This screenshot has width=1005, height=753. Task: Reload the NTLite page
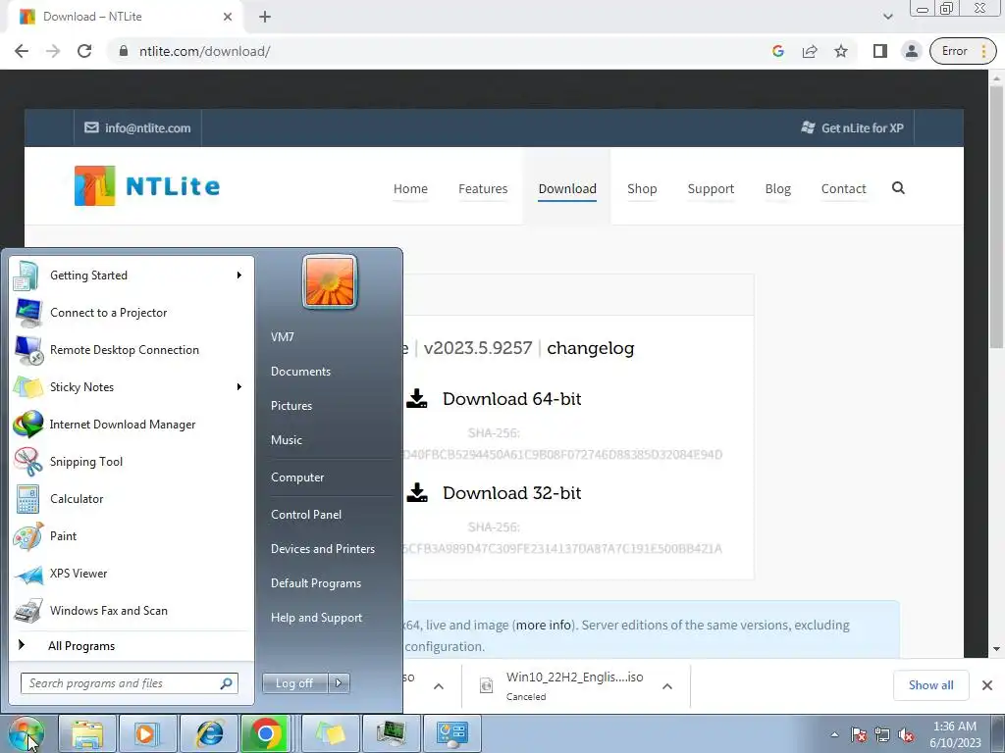[84, 51]
